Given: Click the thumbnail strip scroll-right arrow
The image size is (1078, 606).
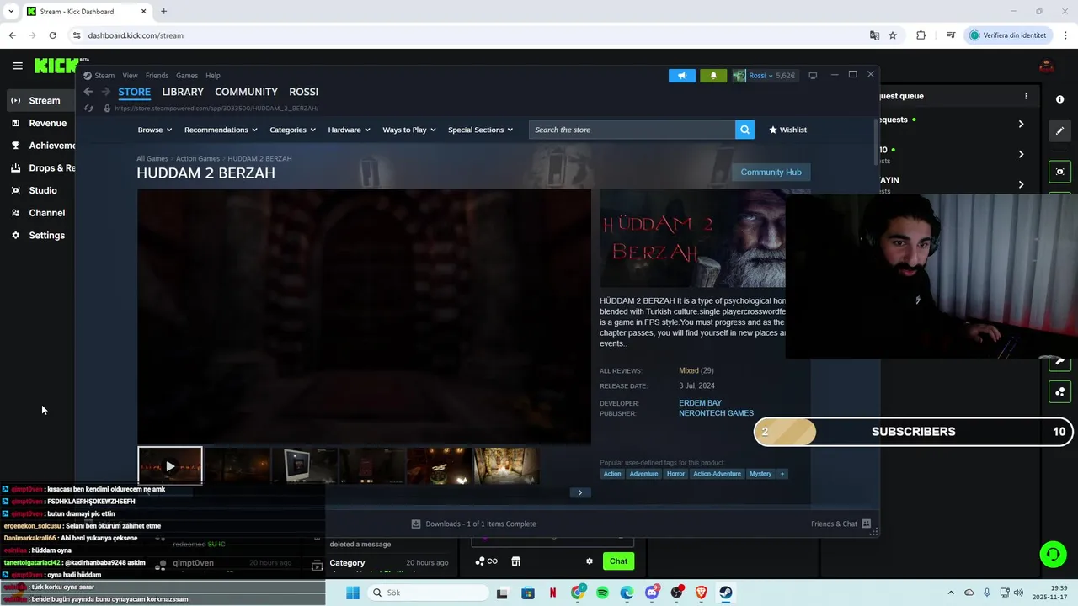Looking at the screenshot, I should tap(580, 492).
